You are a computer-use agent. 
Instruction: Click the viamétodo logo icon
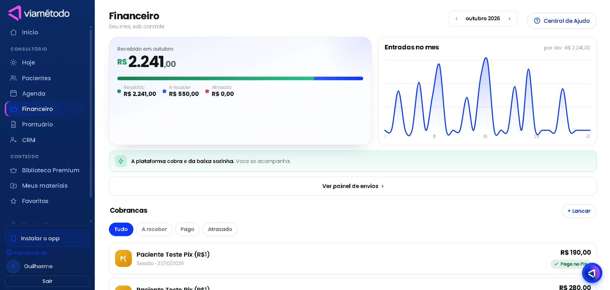pos(15,13)
